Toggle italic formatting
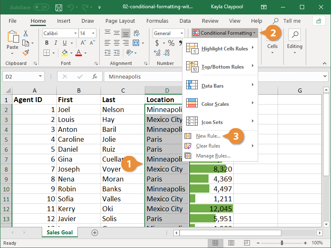 point(55,43)
